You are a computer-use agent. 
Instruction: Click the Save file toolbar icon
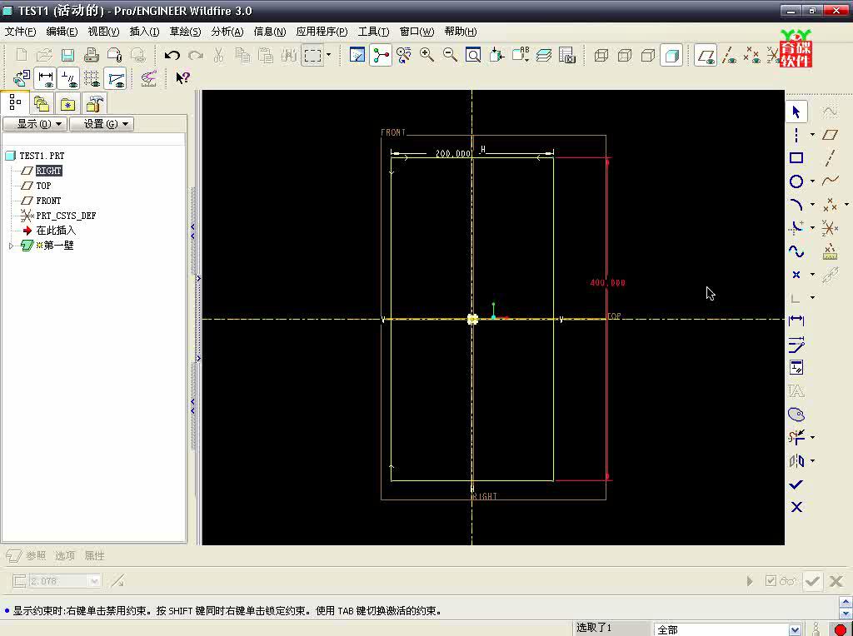tap(68, 55)
